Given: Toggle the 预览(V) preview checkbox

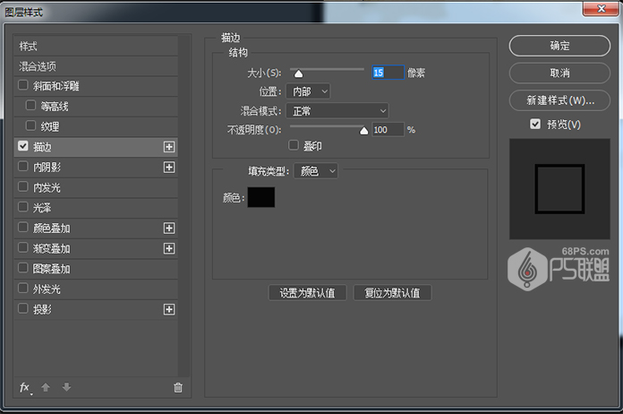Looking at the screenshot, I should coord(535,124).
